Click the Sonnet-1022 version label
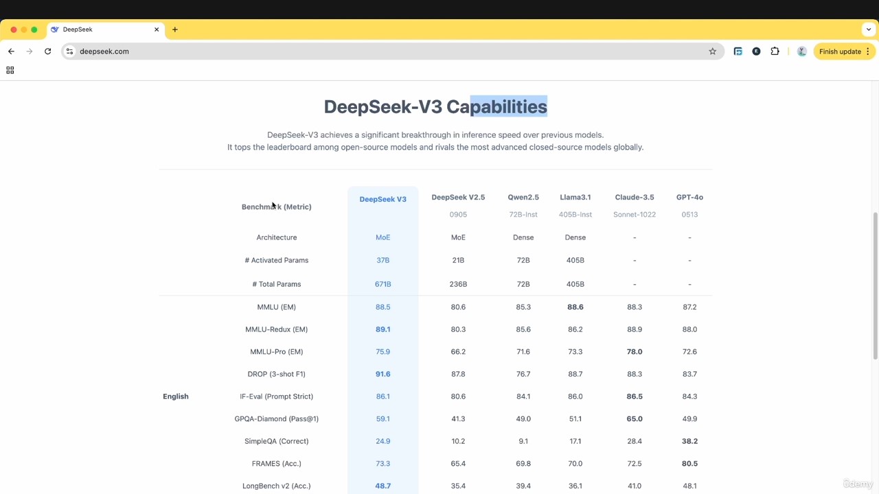The height and width of the screenshot is (494, 879). click(635, 215)
